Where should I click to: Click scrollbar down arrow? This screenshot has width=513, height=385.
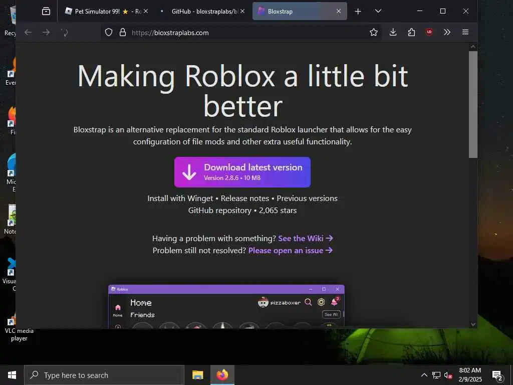tap(473, 324)
